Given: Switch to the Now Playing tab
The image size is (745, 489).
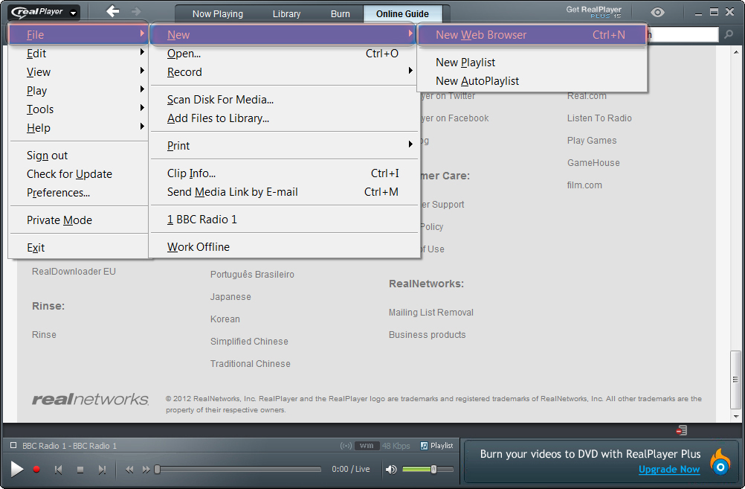Looking at the screenshot, I should coord(218,14).
